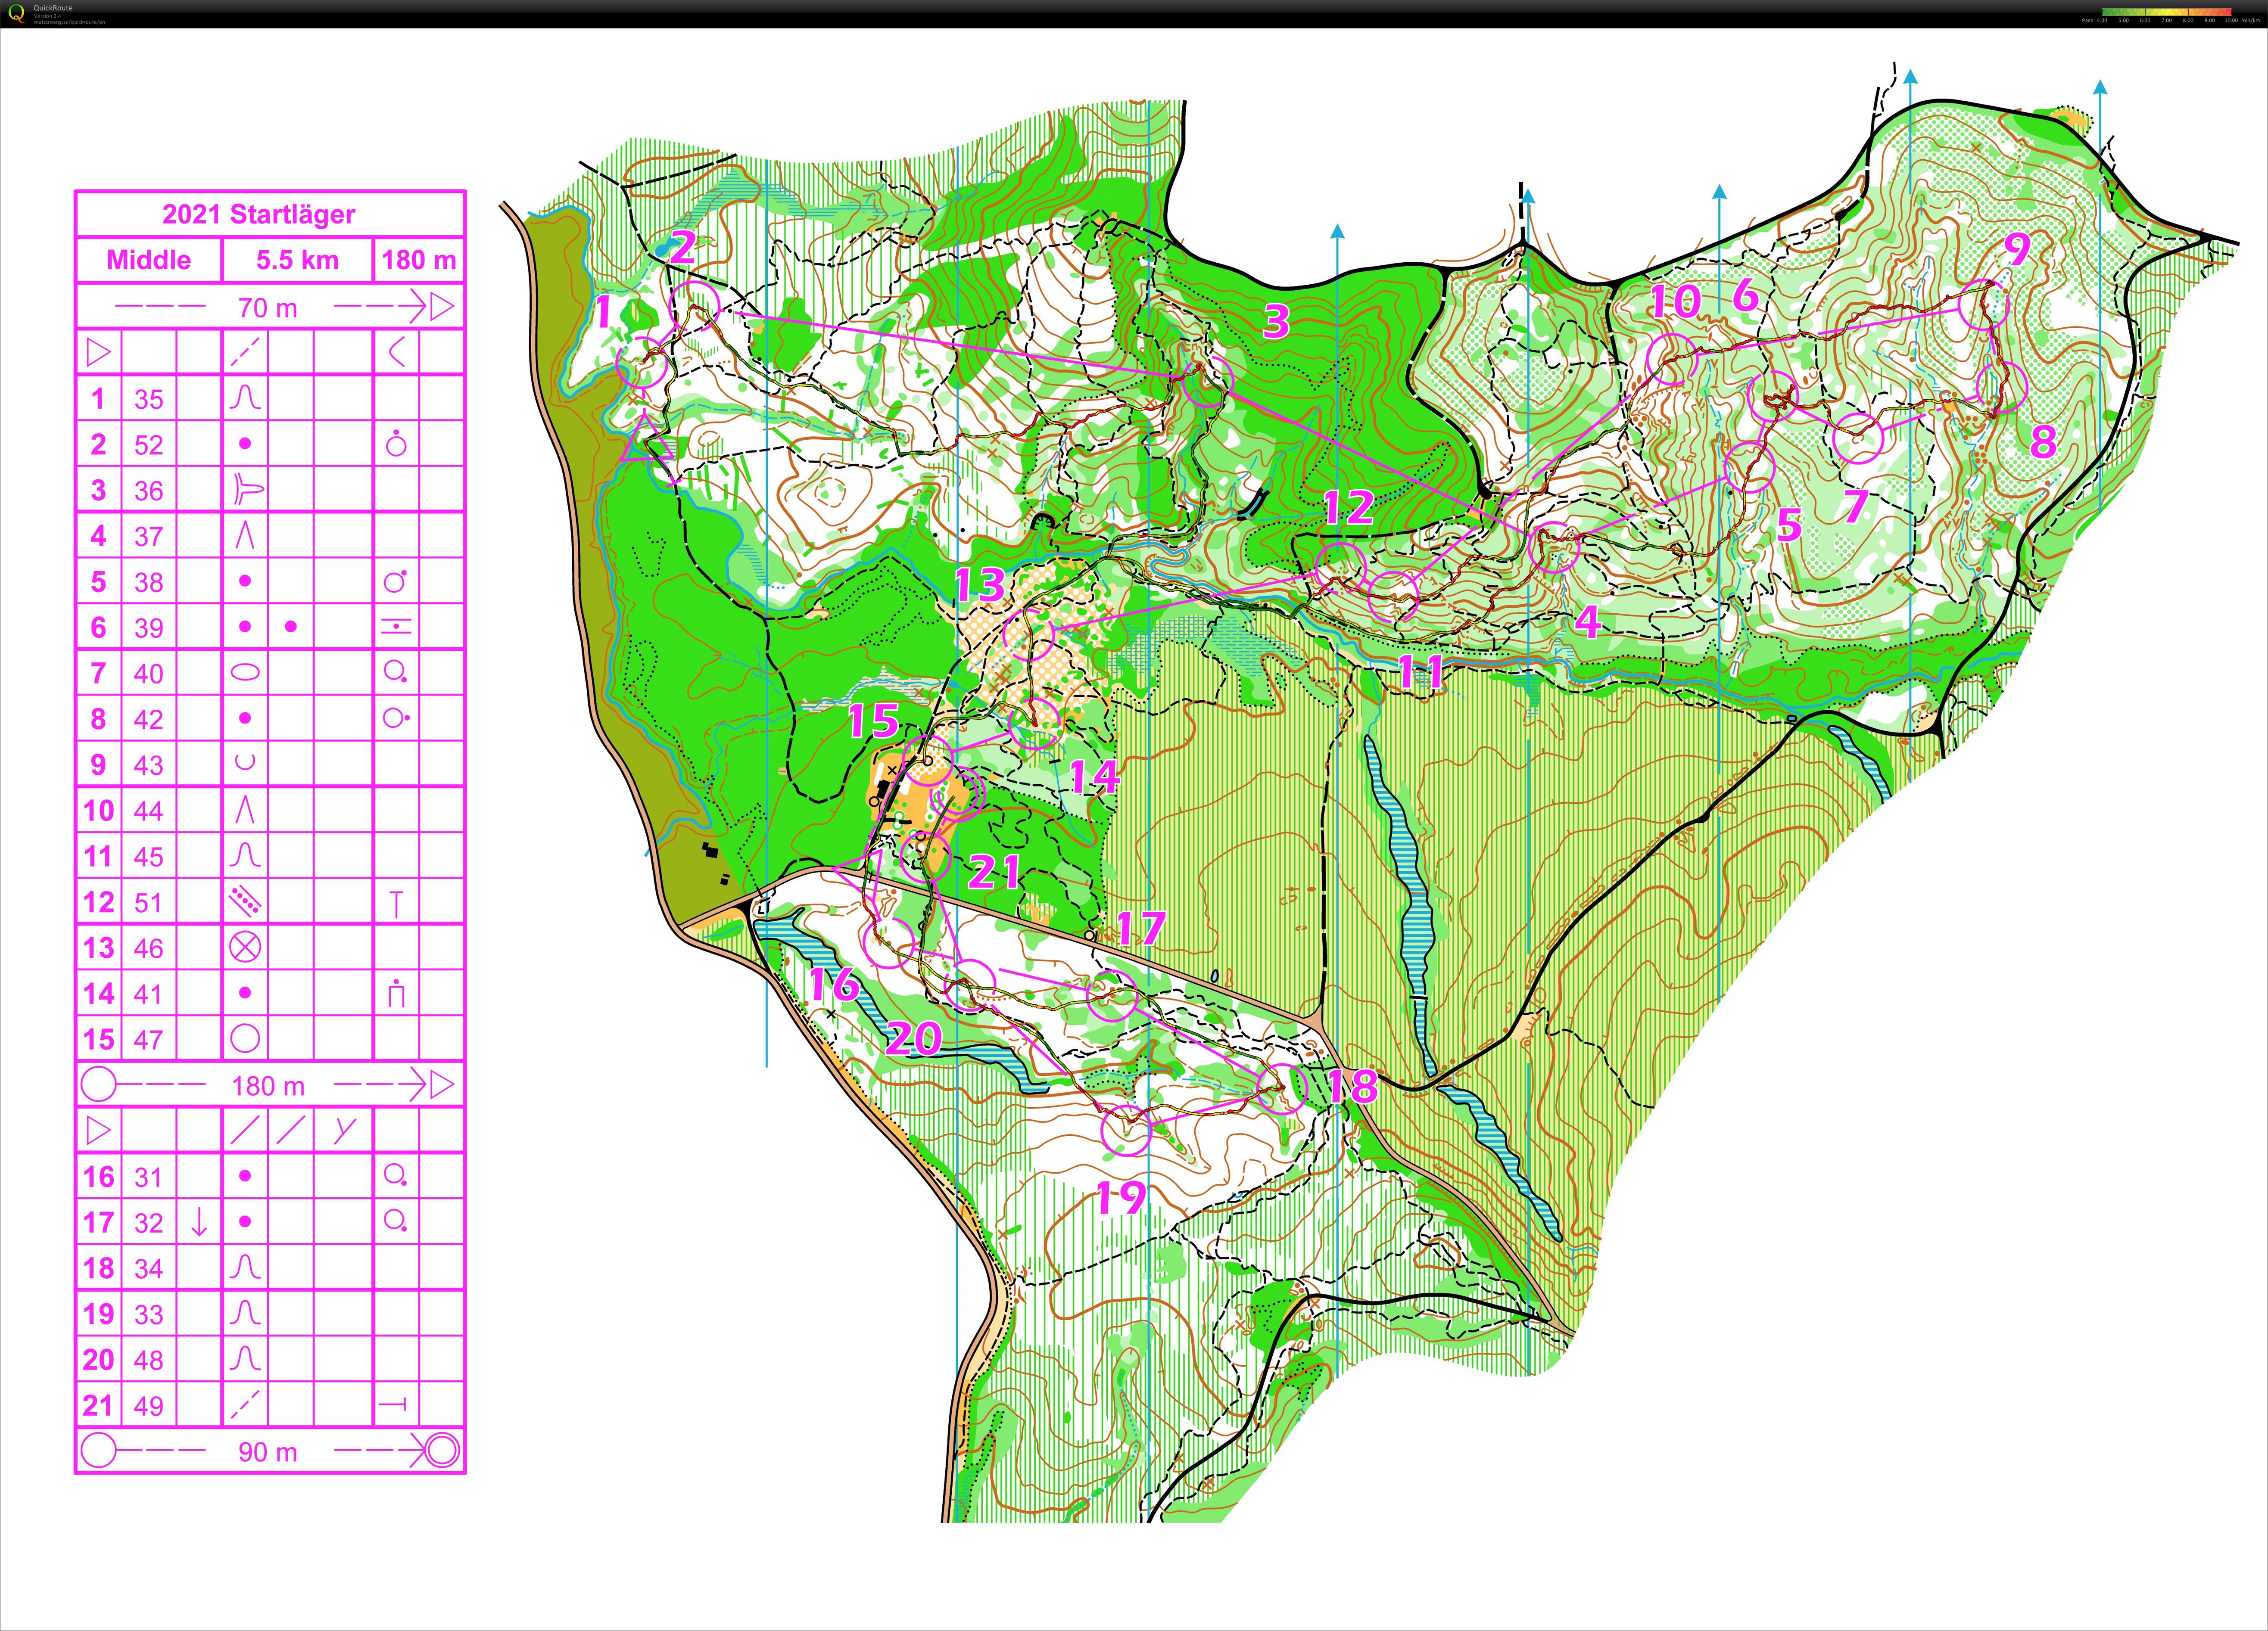Click control code 52 in the description sheet
2268x1631 pixels.
[148, 445]
